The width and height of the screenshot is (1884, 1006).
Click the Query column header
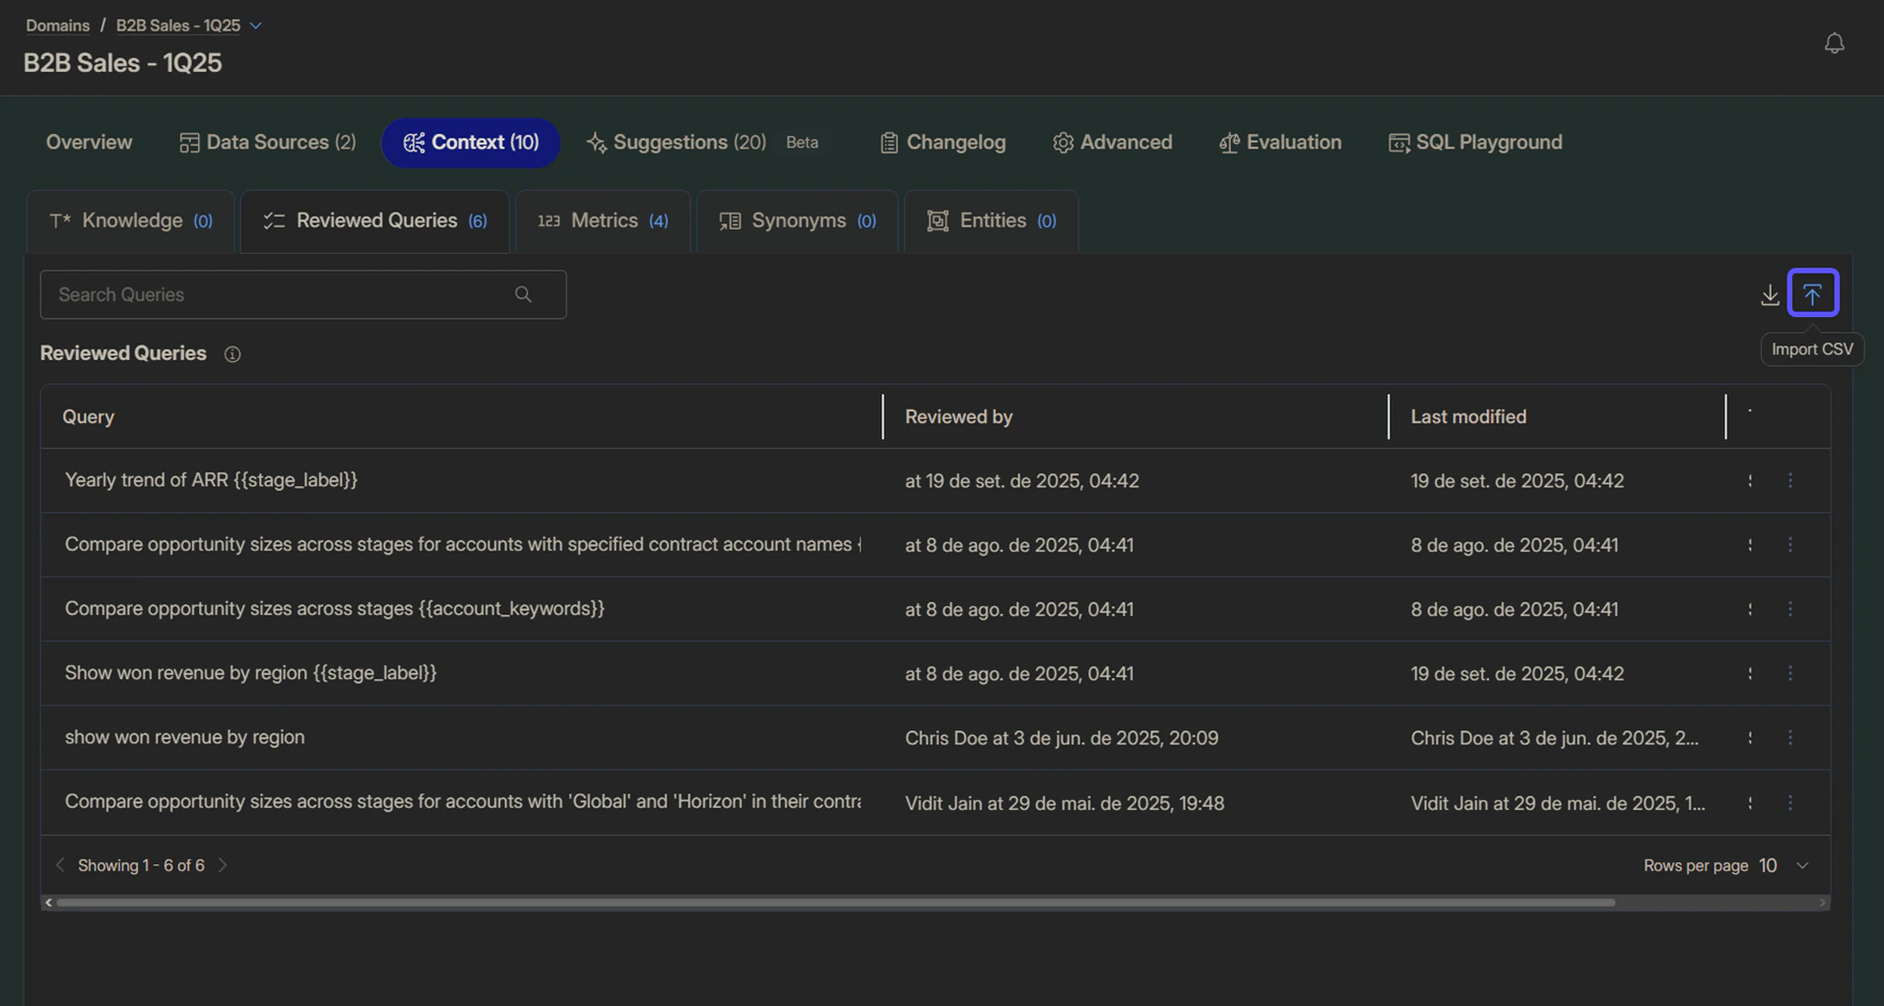pyautogui.click(x=89, y=417)
